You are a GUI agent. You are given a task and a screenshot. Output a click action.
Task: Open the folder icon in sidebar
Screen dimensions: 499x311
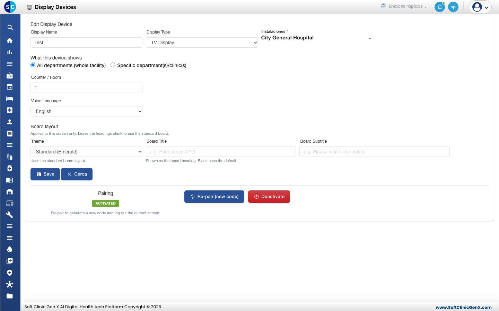pyautogui.click(x=10, y=296)
